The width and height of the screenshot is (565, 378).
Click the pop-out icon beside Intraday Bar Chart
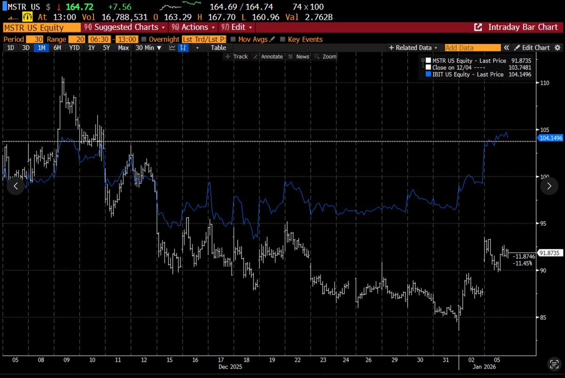478,27
